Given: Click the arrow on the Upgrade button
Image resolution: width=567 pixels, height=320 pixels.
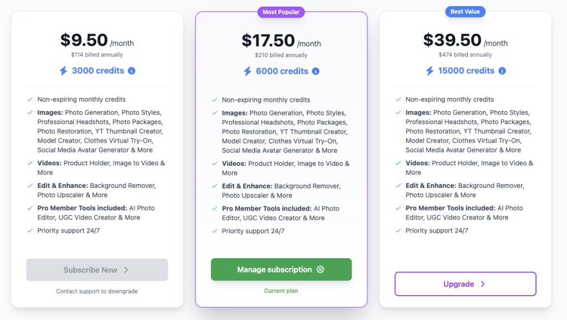Looking at the screenshot, I should pos(483,284).
